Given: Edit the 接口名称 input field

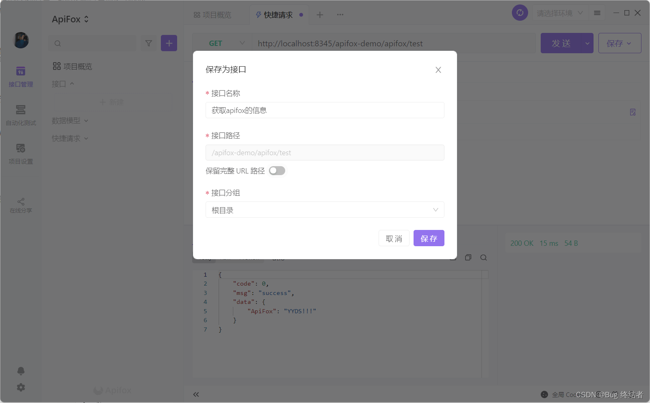Looking at the screenshot, I should [x=325, y=110].
